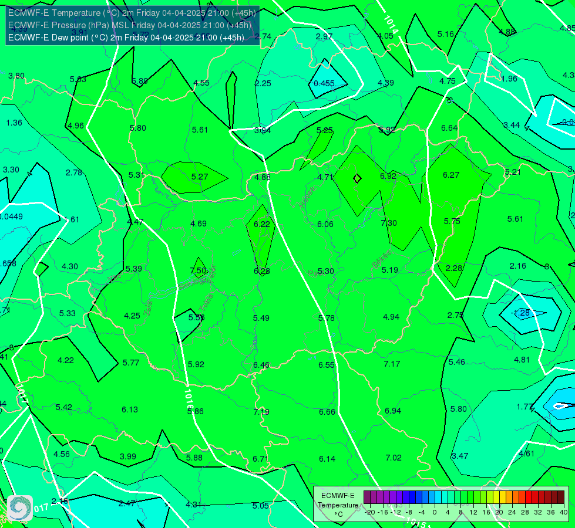Click the 3.94 temperature value
This screenshot has width=575, height=528.
263,130
